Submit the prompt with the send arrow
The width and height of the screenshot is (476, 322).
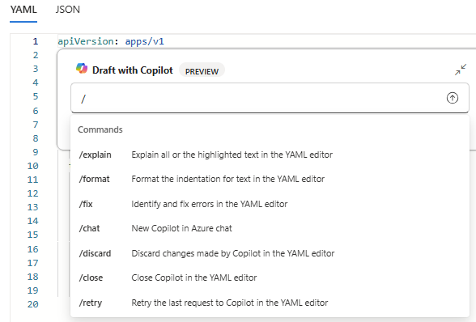pos(453,98)
